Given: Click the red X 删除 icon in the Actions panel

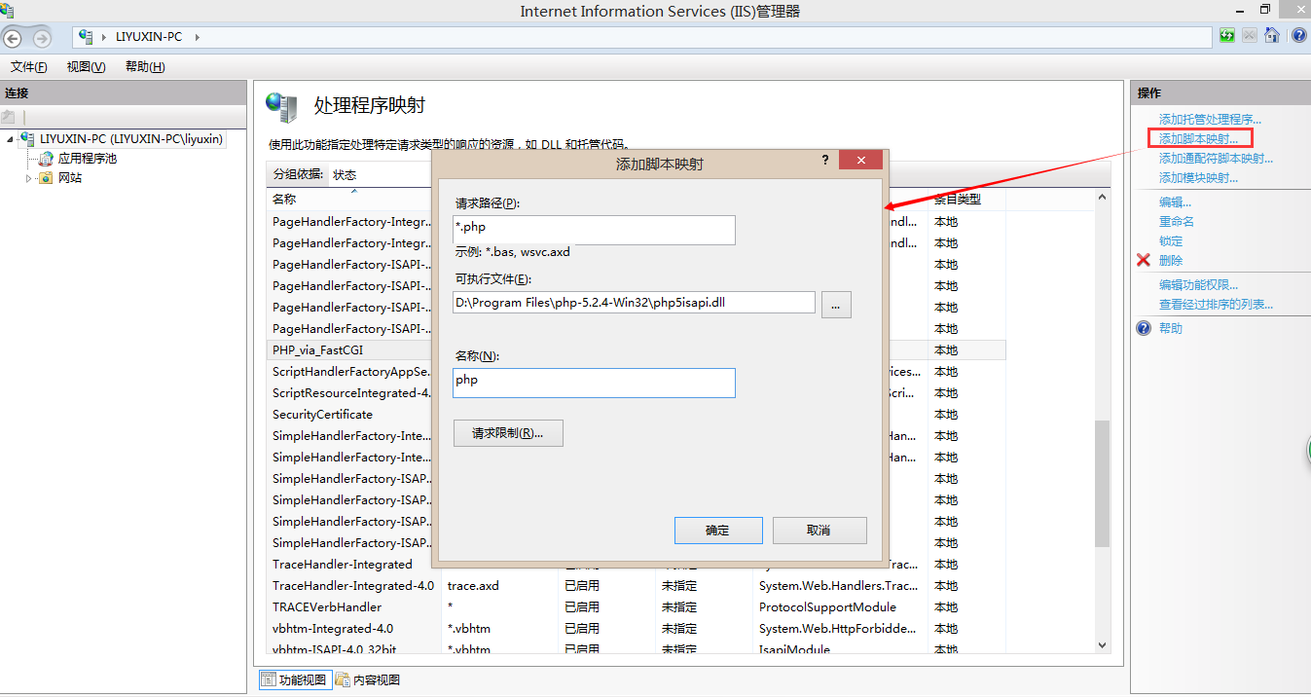Looking at the screenshot, I should point(1143,260).
